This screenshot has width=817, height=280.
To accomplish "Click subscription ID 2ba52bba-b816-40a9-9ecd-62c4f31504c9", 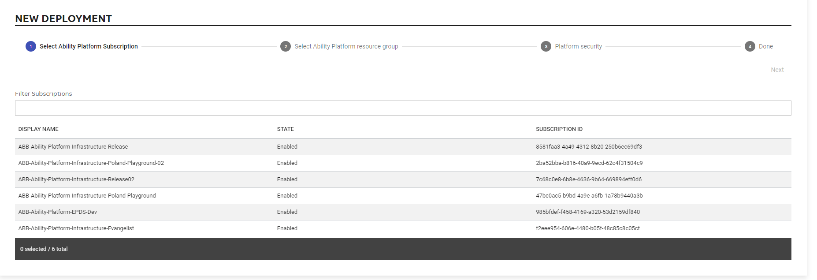I will [589, 163].
